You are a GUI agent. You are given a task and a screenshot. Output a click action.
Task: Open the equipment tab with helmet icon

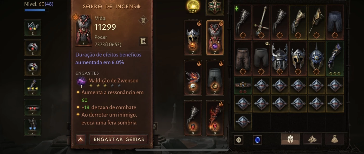[x=290, y=139]
